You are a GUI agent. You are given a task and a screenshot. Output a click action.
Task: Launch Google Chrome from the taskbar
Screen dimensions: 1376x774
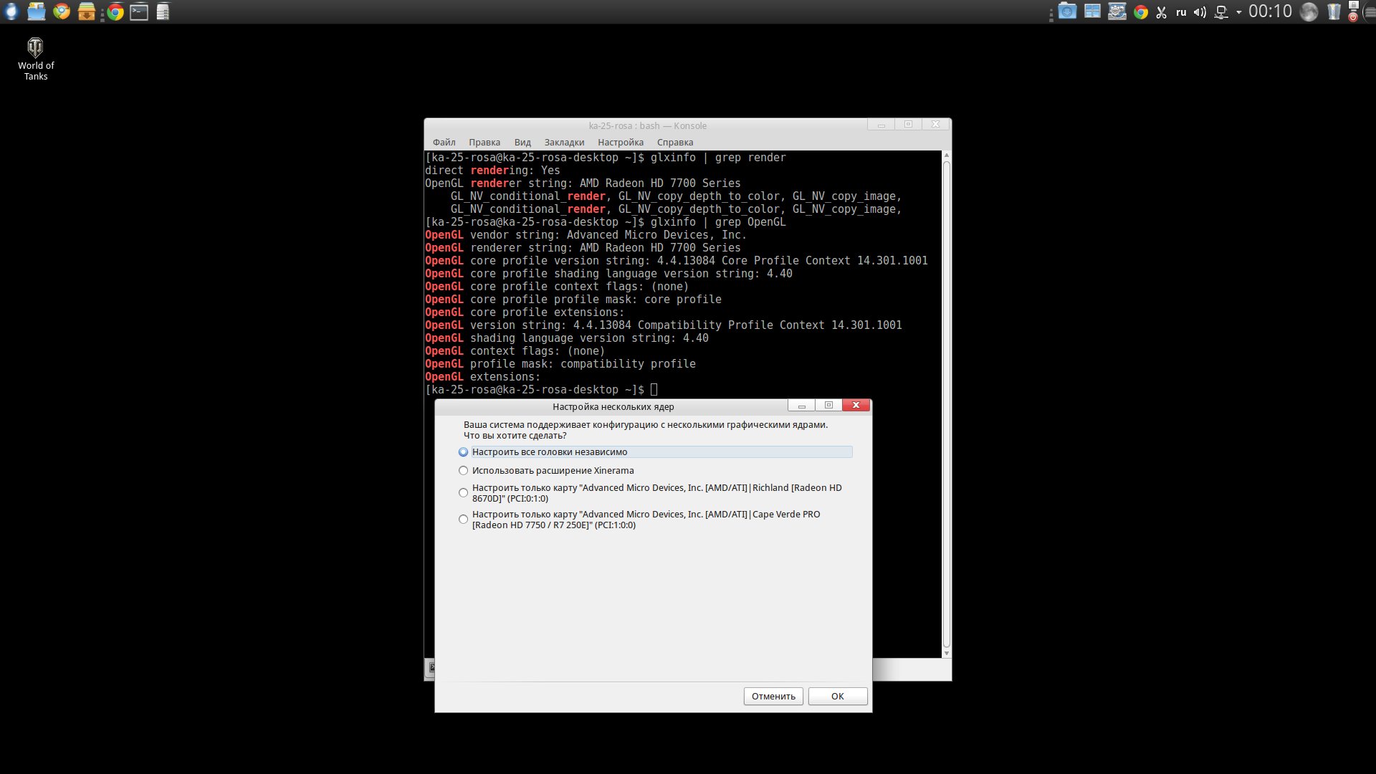click(x=115, y=11)
